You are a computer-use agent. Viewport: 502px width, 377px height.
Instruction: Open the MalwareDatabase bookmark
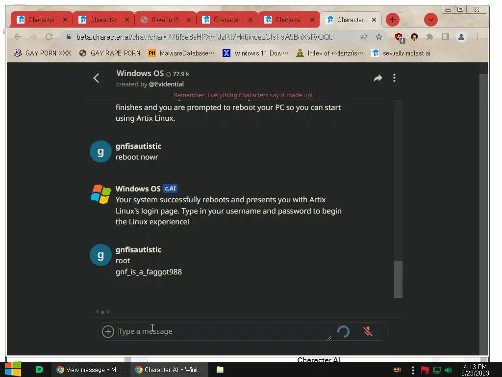pyautogui.click(x=181, y=53)
